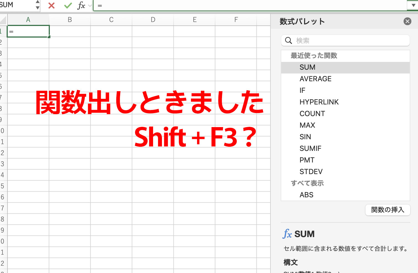Select the COUNT function
This screenshot has width=418, height=273.
(x=312, y=114)
